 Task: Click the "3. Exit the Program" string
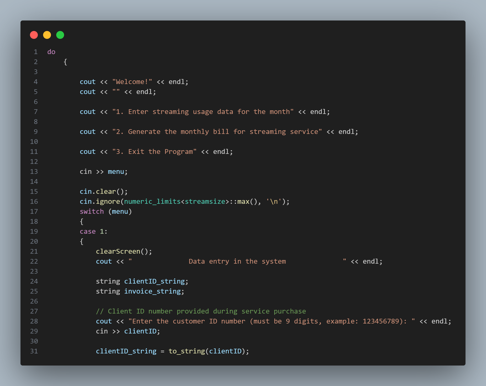pyautogui.click(x=154, y=152)
